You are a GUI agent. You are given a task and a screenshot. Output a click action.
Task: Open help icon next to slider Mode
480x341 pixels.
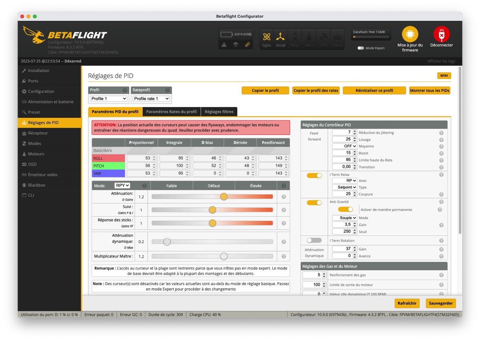pos(144,185)
